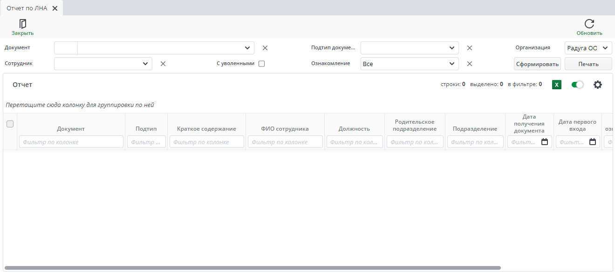Open calendar for Дата получения документа filter
Viewport: 615px width, 273px height.
(544, 142)
